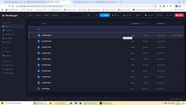Sort files by the EXTENSION column
The width and height of the screenshot is (186, 105).
[x=135, y=24]
